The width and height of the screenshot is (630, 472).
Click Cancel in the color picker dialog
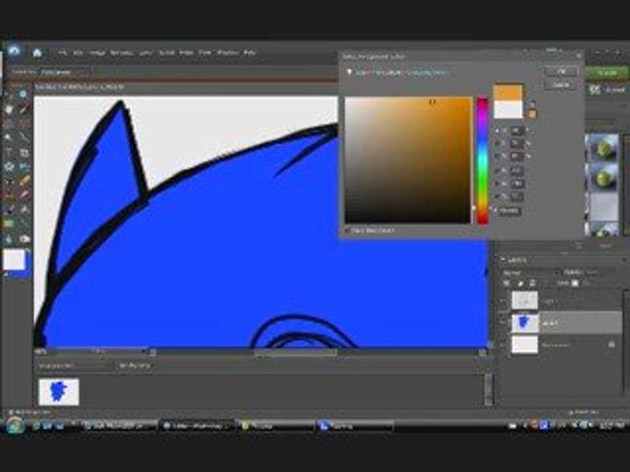[x=561, y=85]
